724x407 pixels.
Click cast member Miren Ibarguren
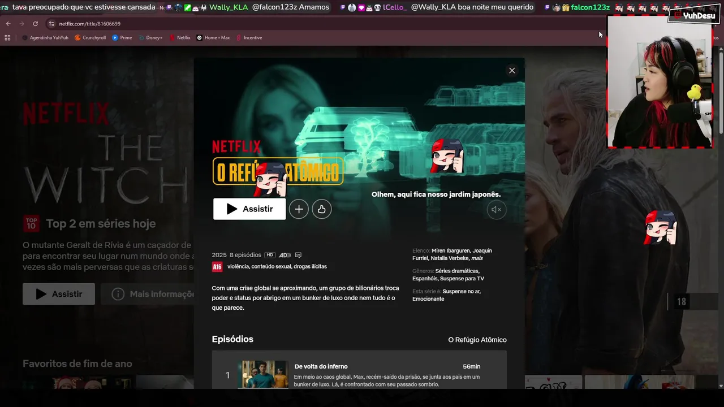pyautogui.click(x=451, y=250)
